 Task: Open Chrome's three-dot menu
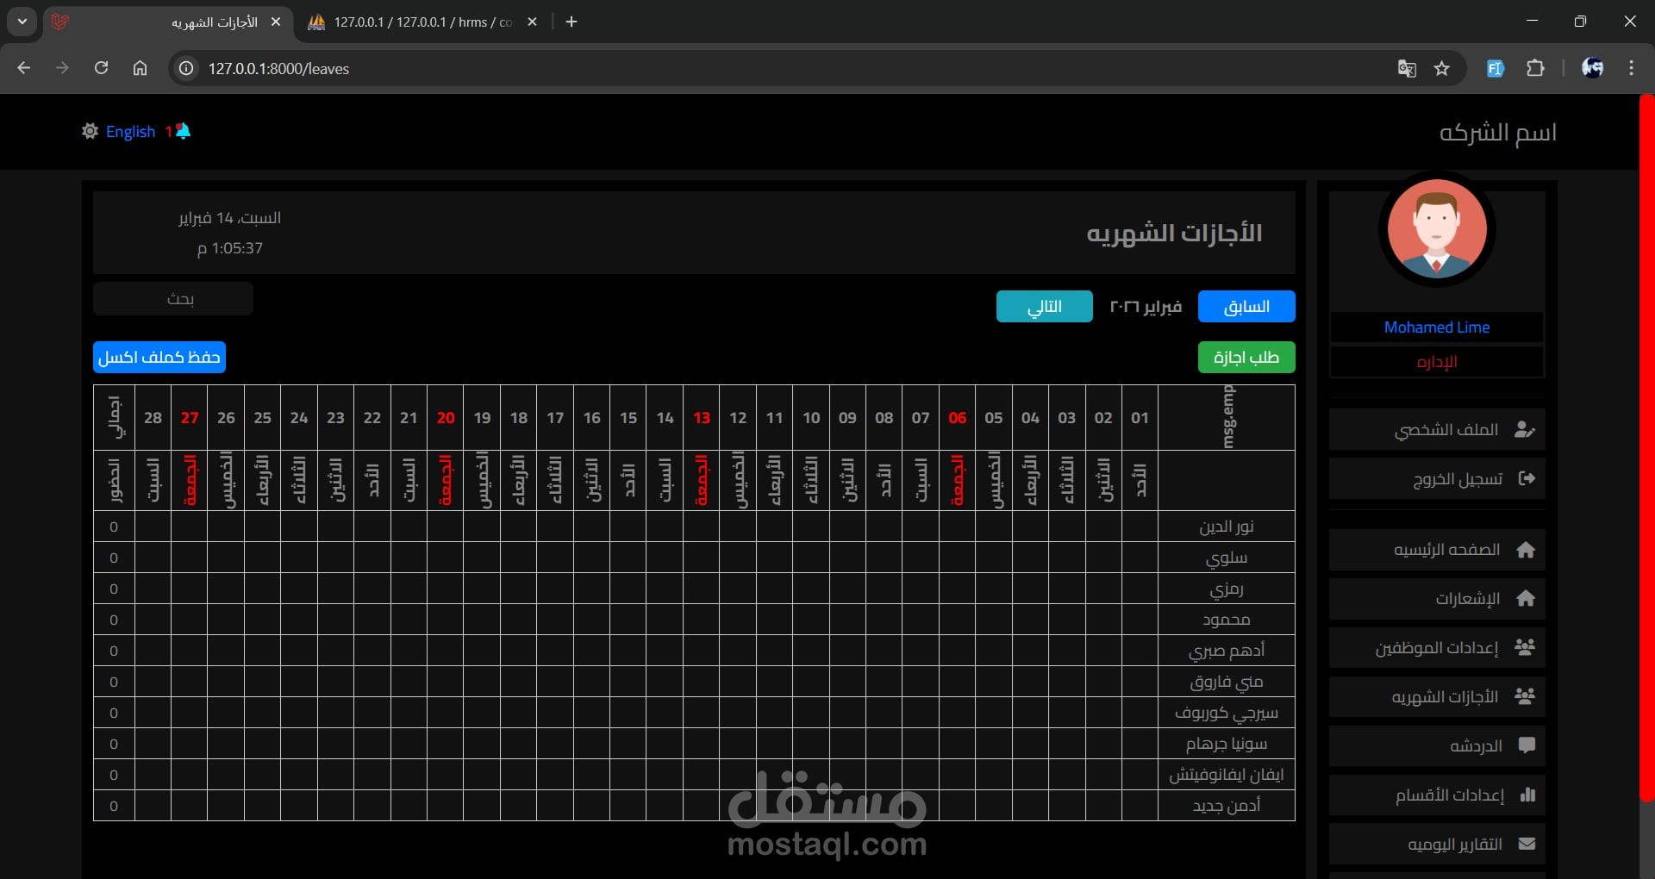click(1631, 68)
